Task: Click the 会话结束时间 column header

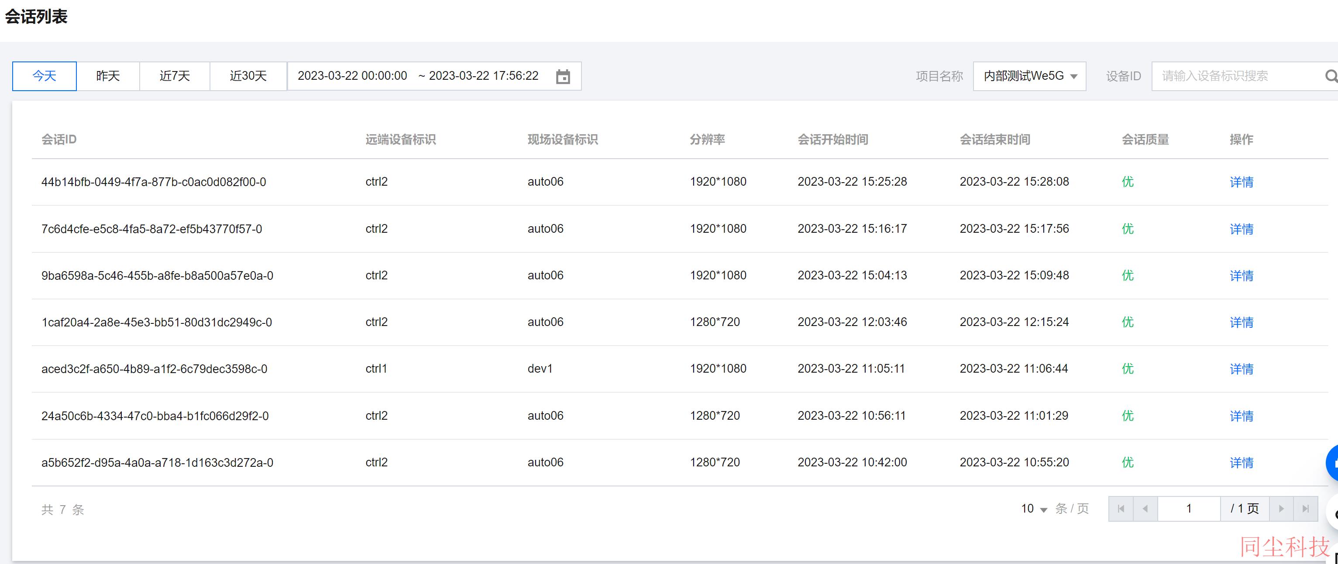Action: click(995, 139)
